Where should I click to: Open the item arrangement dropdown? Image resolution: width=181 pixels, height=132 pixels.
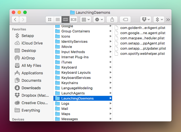[x=86, y=20]
